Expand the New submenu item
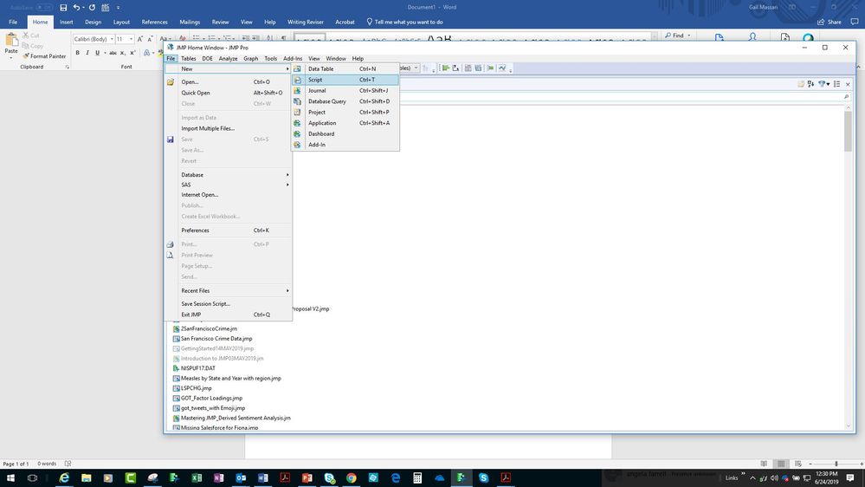Image resolution: width=865 pixels, height=487 pixels. (x=228, y=69)
